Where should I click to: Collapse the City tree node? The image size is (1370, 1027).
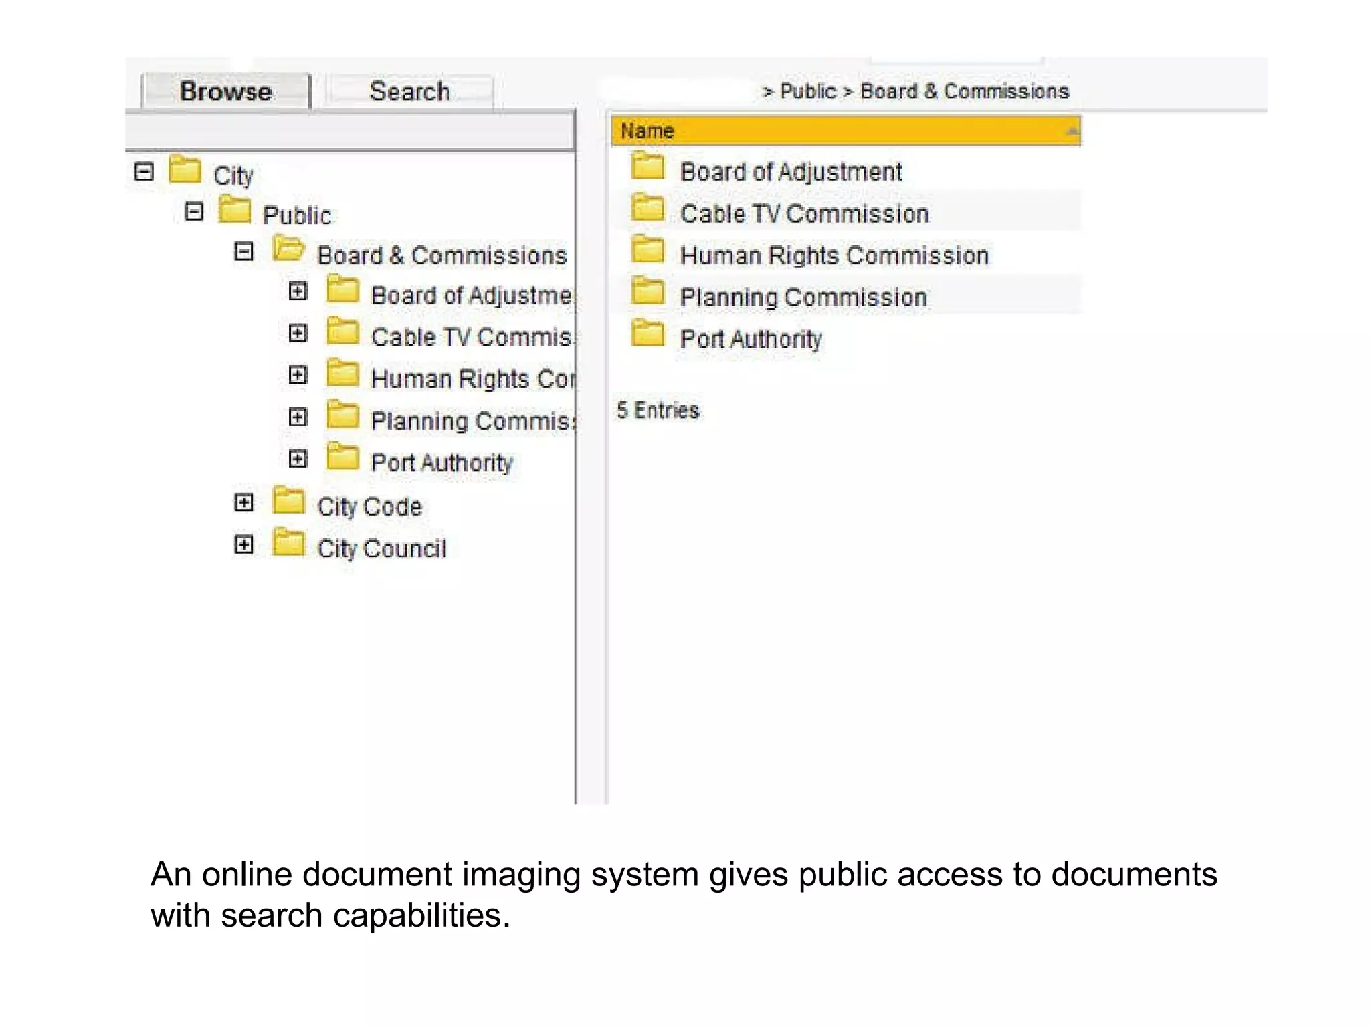(144, 172)
